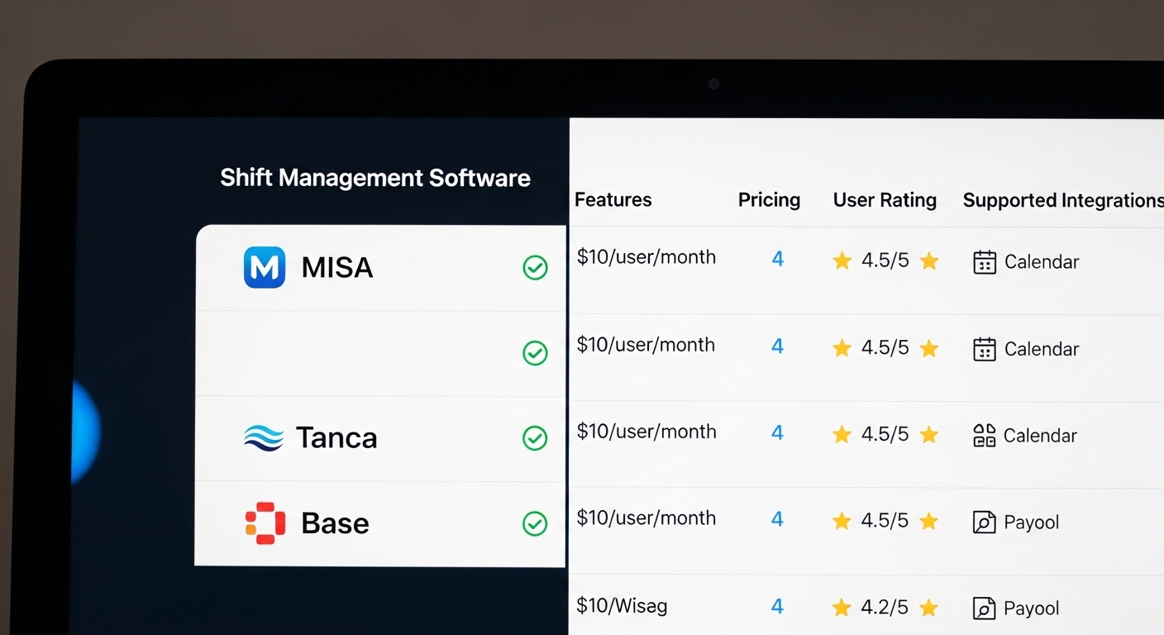Click the $10/Wiseg price cell
1164x635 pixels.
(622, 606)
